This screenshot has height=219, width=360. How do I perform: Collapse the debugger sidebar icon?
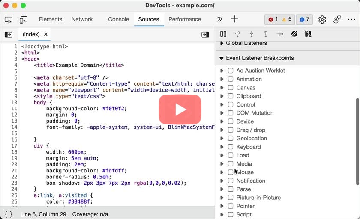[205, 35]
